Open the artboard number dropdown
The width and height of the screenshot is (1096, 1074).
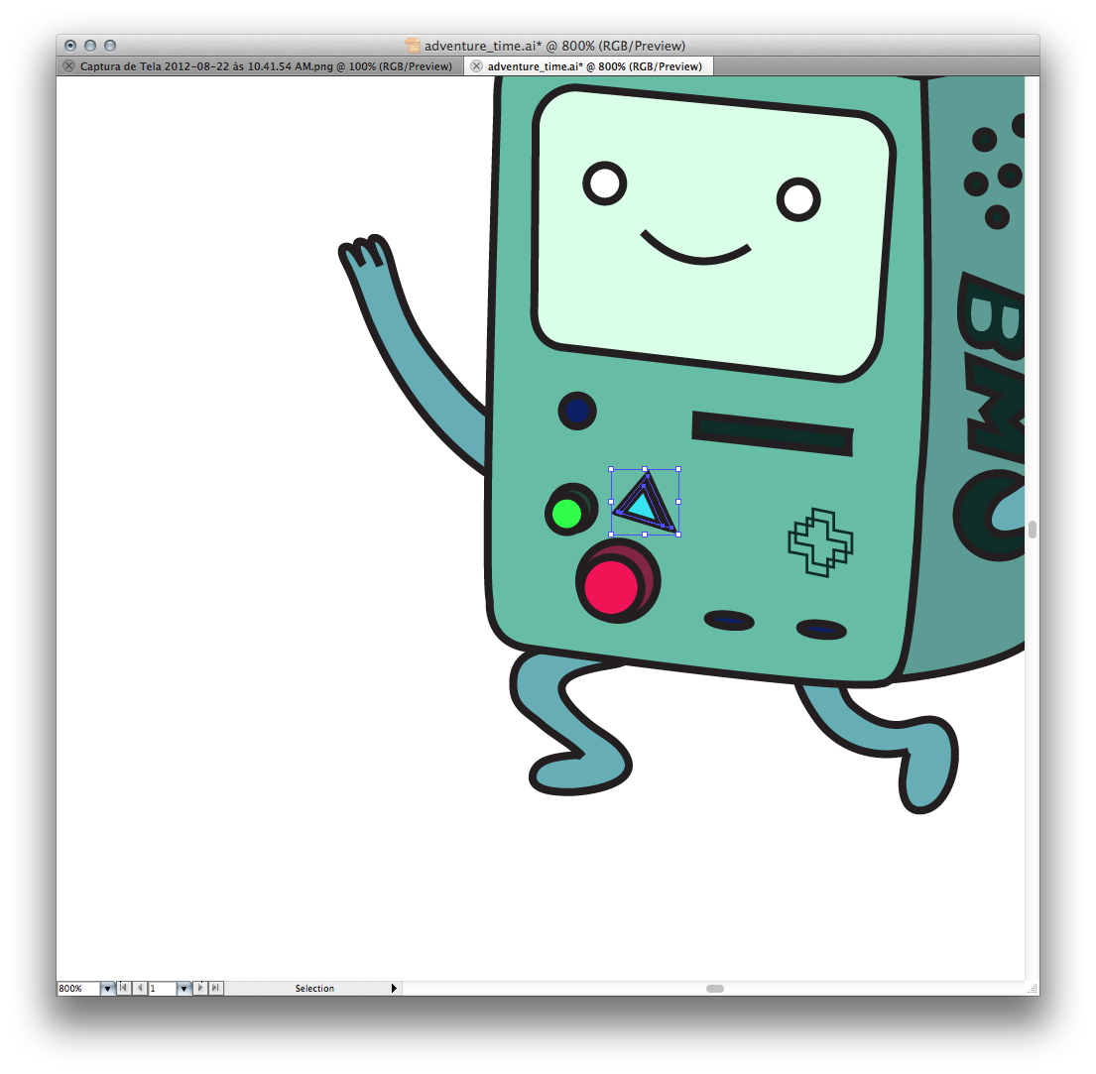[x=183, y=988]
